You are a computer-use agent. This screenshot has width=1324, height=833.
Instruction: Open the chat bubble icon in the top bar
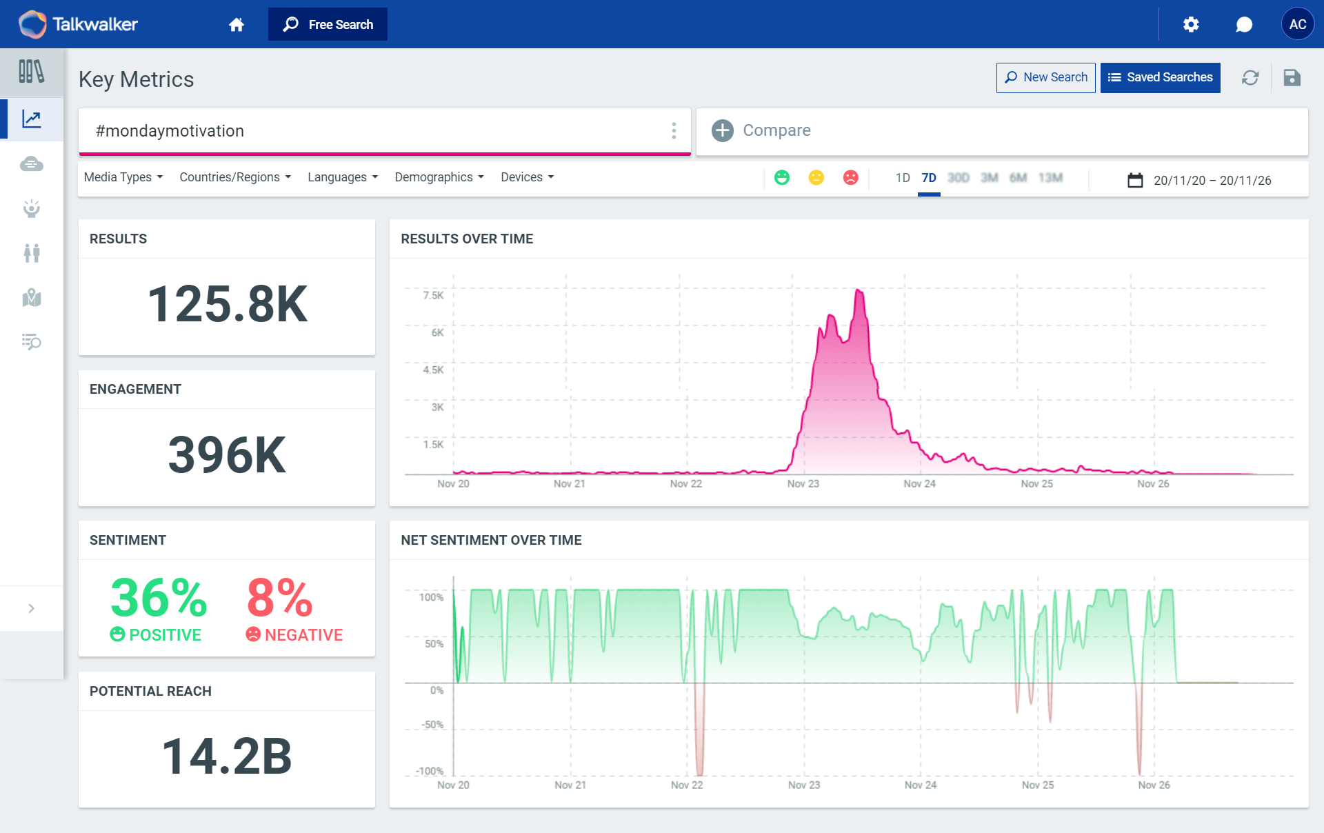tap(1244, 24)
